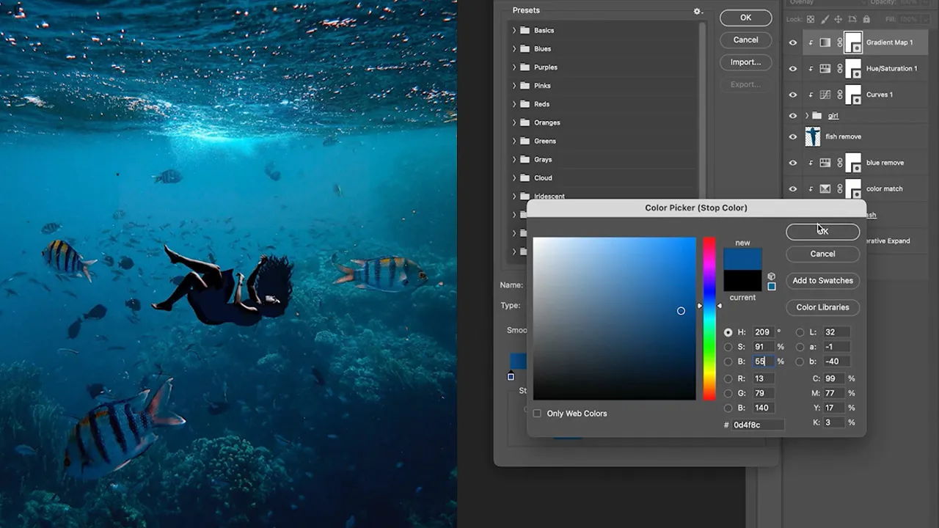Select the R red channel radio button
This screenshot has height=528, width=939.
[728, 379]
